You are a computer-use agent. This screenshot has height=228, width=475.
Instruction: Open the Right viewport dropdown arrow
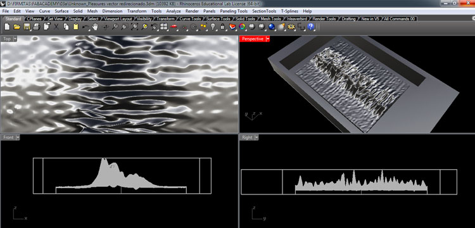(256, 137)
